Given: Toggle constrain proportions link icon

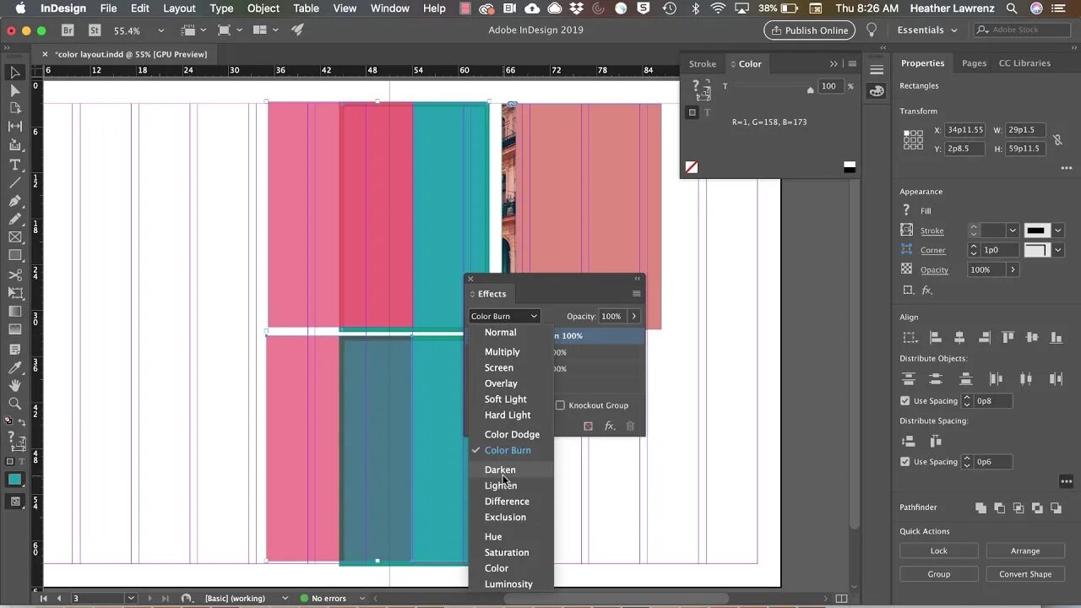Looking at the screenshot, I should (1057, 139).
